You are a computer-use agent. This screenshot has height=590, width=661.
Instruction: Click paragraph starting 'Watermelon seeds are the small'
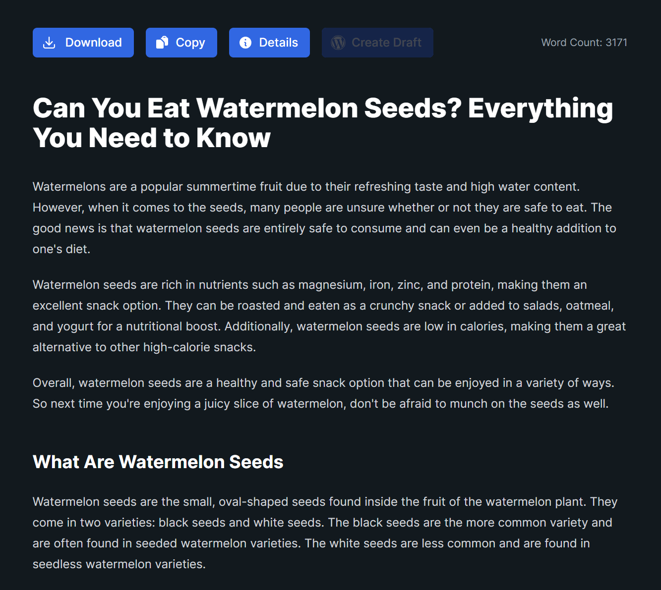[x=325, y=533]
